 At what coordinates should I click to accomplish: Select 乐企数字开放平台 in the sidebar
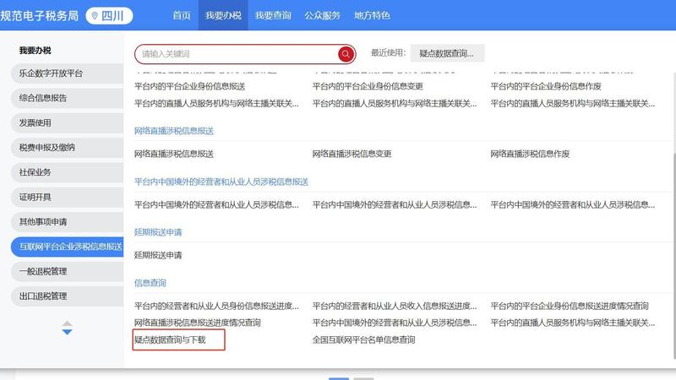point(52,73)
